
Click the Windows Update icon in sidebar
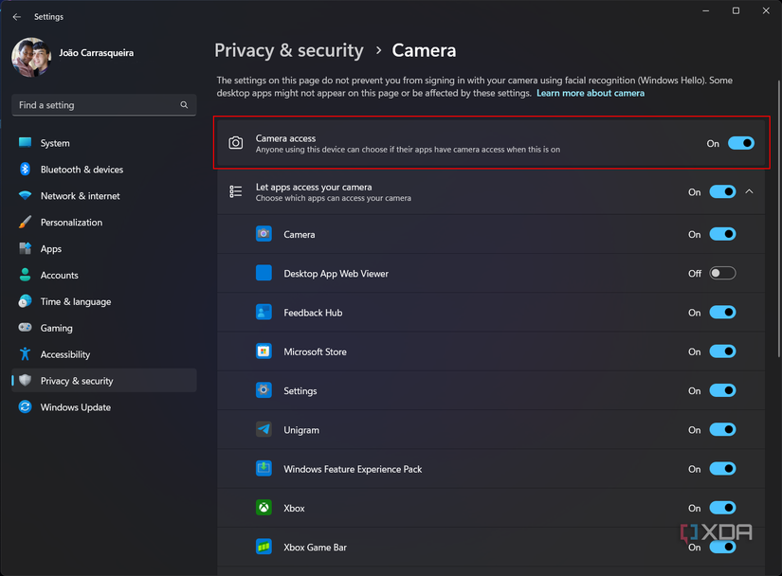tap(25, 407)
